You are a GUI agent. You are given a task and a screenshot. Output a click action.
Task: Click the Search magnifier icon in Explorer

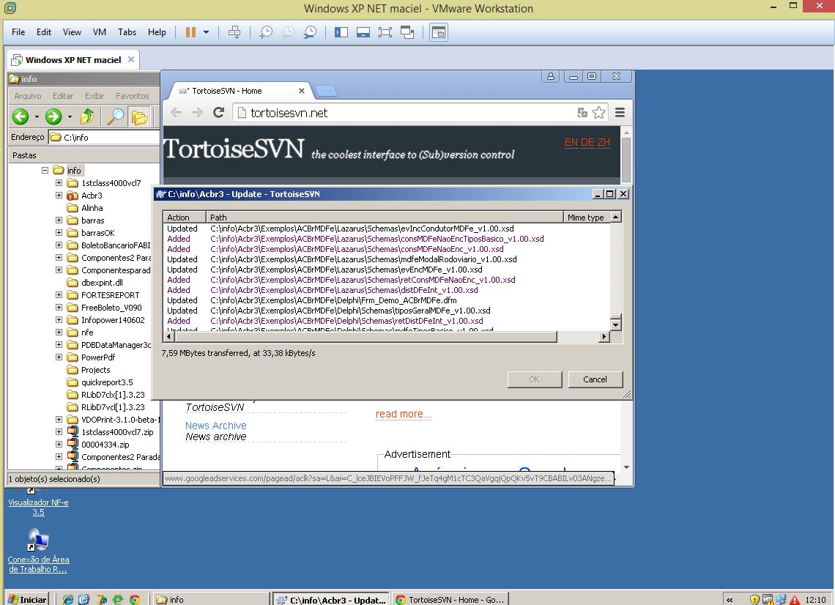pyautogui.click(x=115, y=116)
